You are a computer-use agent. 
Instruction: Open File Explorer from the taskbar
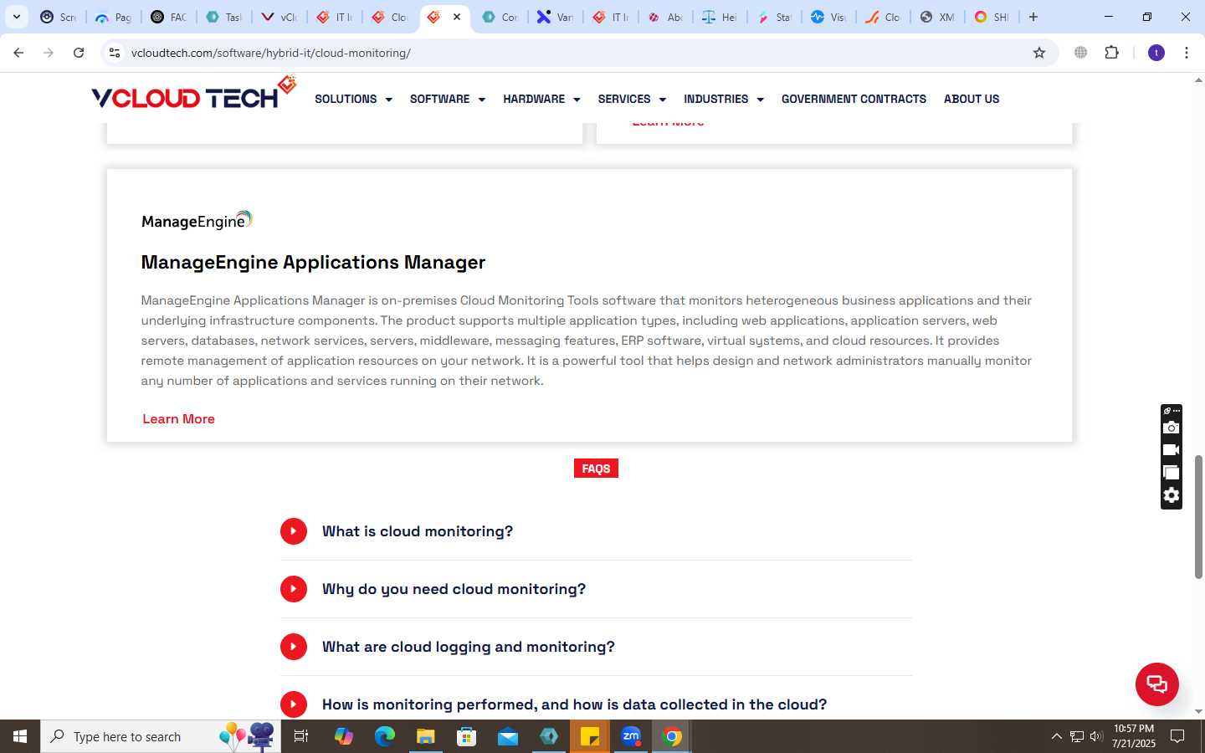click(x=426, y=736)
